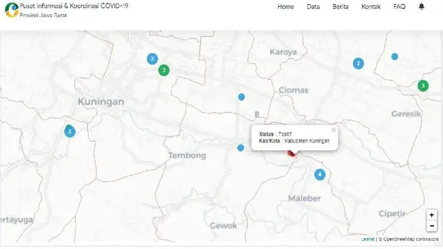The height and width of the screenshot is (249, 443).
Task: Click the site logo icon
Action: (12, 10)
